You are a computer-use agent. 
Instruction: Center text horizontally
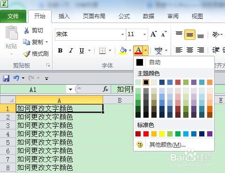click(x=190, y=50)
